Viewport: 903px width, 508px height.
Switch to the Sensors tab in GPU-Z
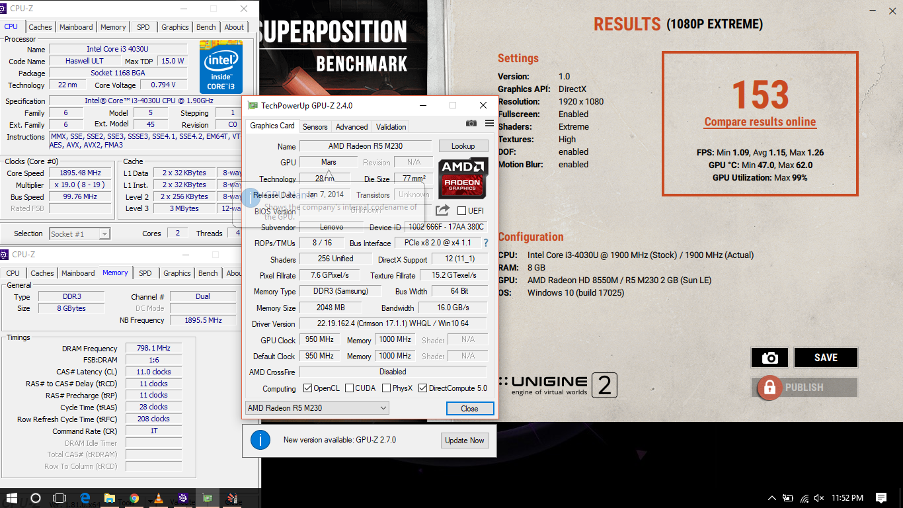tap(315, 127)
